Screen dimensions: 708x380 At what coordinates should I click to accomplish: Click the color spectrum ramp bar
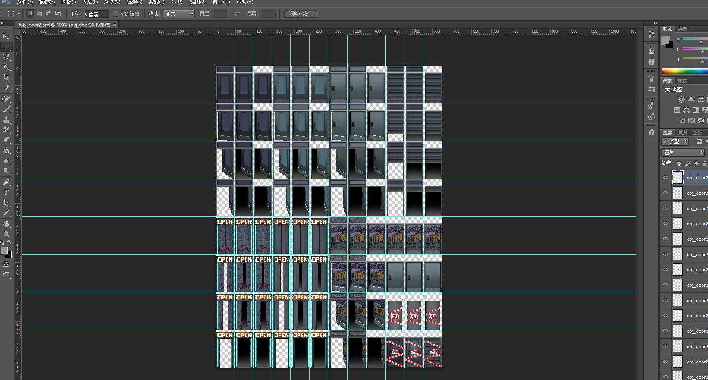685,71
